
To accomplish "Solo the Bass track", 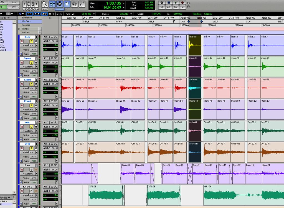I will point(31,170).
